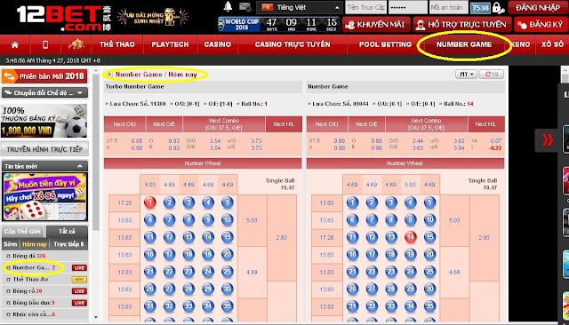
Task: Select ball 1 in Turbo Number Game
Action: 150,202
